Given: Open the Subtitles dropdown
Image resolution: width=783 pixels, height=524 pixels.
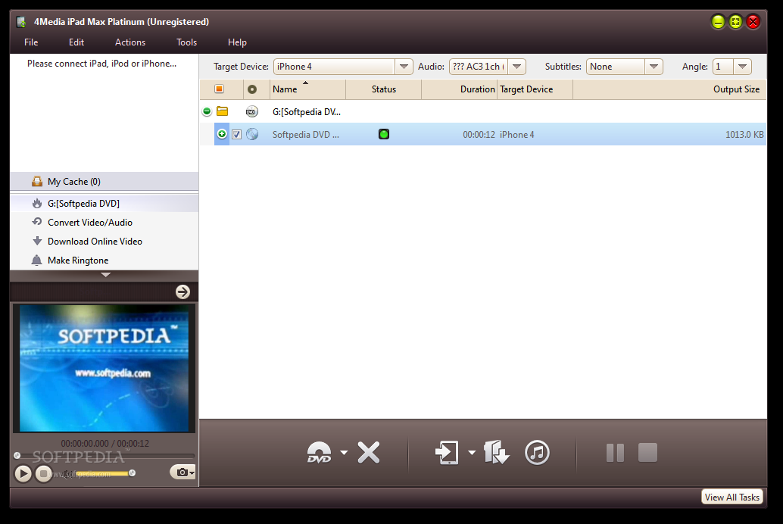Looking at the screenshot, I should [x=654, y=67].
